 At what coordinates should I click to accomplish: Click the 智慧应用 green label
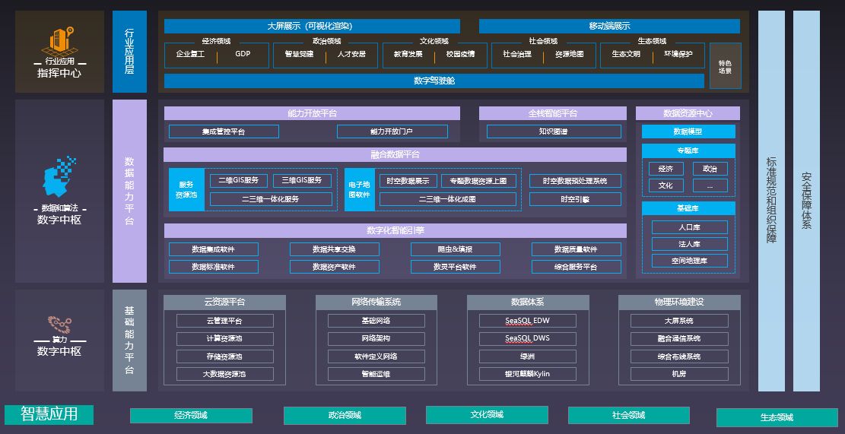(x=49, y=414)
